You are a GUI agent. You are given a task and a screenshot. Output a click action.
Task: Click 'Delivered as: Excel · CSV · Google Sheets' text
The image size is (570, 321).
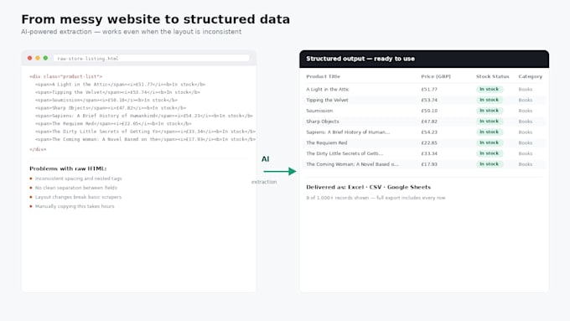coord(368,187)
